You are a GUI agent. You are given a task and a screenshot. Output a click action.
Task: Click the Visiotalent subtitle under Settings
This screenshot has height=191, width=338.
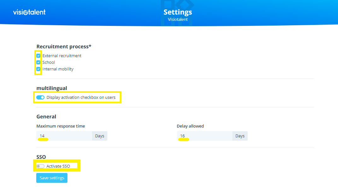pyautogui.click(x=178, y=20)
